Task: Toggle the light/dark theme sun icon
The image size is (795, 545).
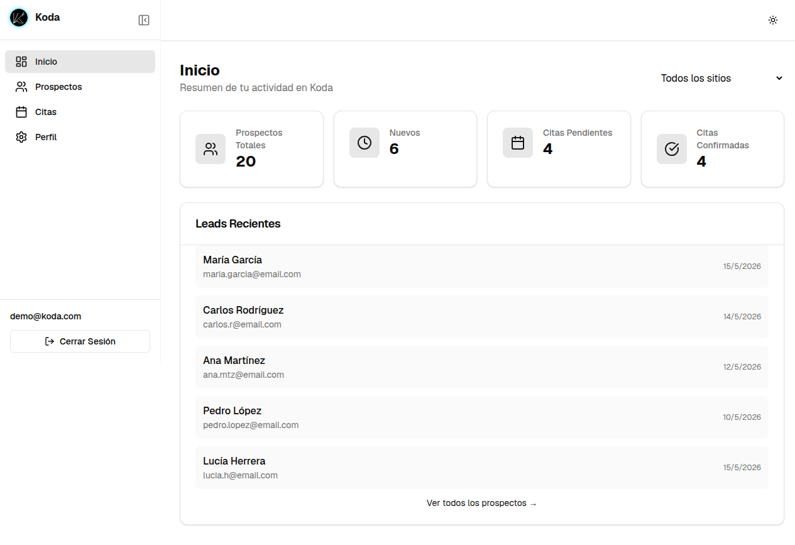Action: click(x=773, y=20)
